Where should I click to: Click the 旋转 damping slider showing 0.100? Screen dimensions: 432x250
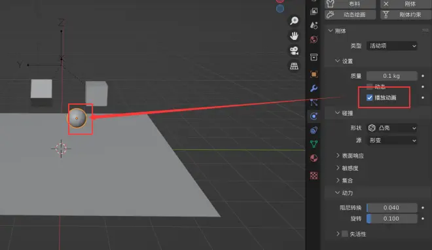pos(391,219)
